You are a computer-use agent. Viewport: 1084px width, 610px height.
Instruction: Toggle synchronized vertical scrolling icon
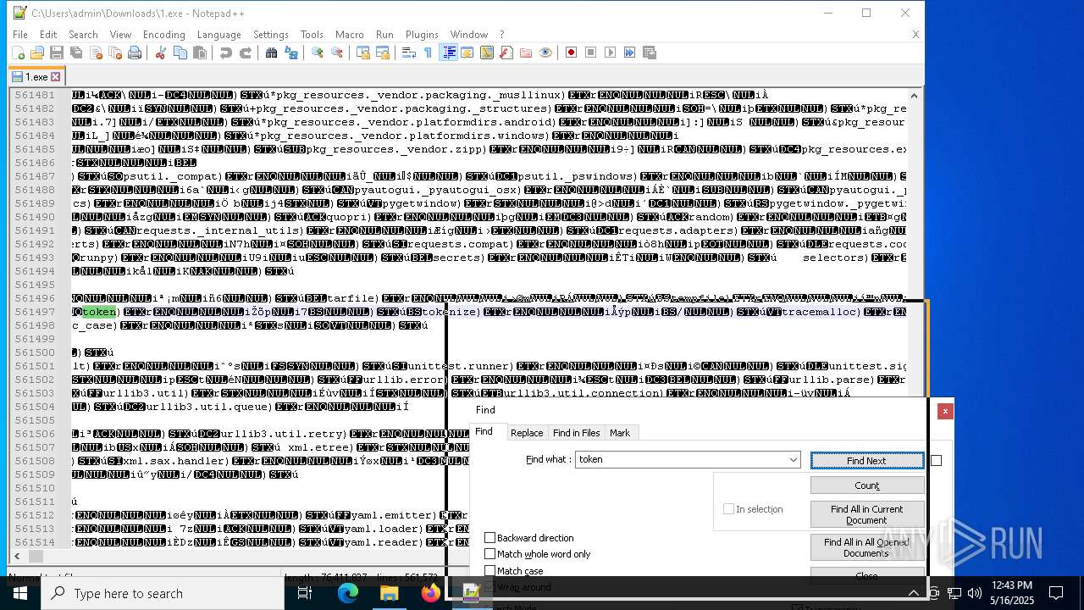click(x=362, y=53)
